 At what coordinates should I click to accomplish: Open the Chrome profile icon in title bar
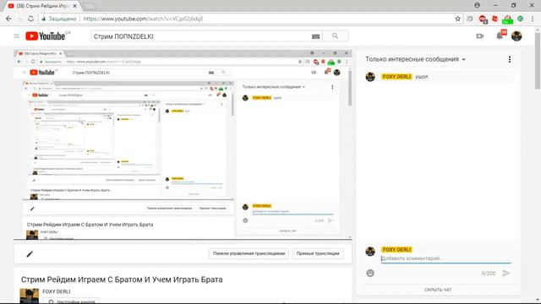click(x=477, y=5)
